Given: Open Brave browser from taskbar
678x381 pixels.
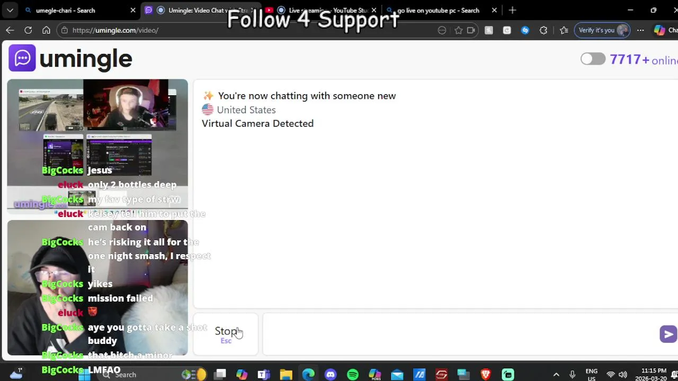Looking at the screenshot, I should point(486,375).
